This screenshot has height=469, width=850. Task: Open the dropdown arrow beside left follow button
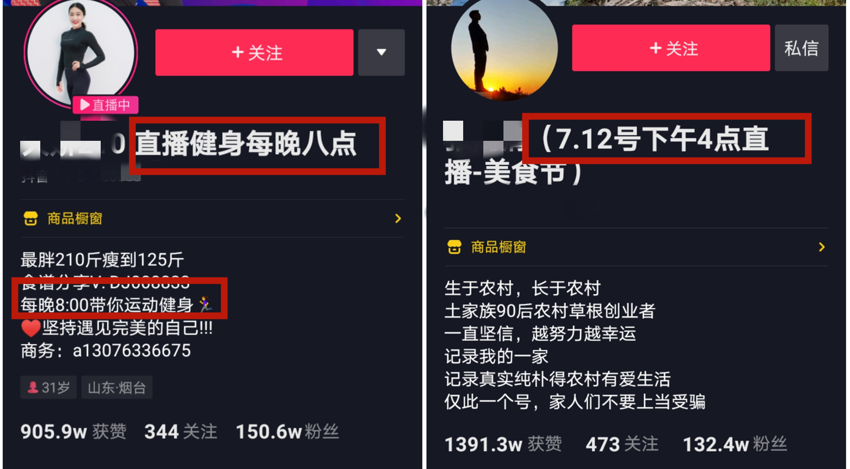coord(381,52)
